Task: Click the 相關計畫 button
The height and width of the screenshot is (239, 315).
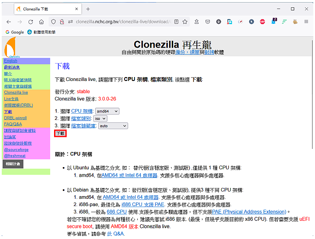Action: pos(13,164)
